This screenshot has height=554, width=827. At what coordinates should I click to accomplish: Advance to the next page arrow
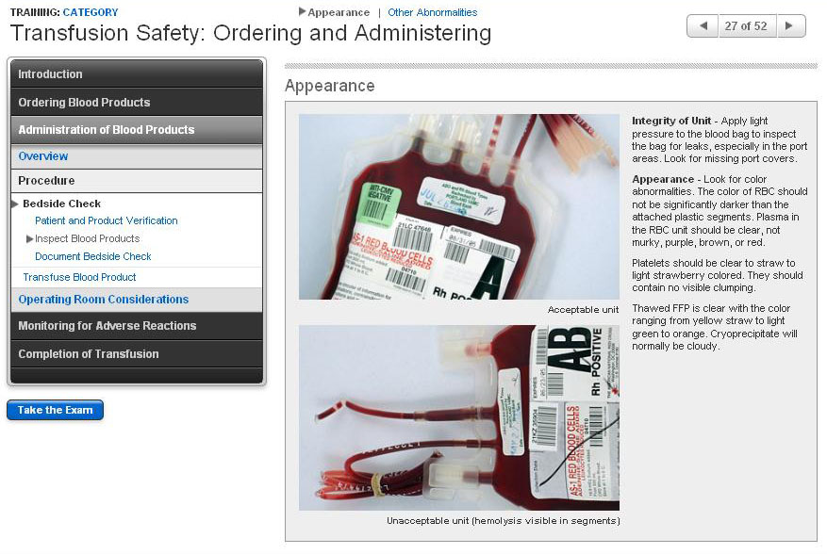coord(790,25)
